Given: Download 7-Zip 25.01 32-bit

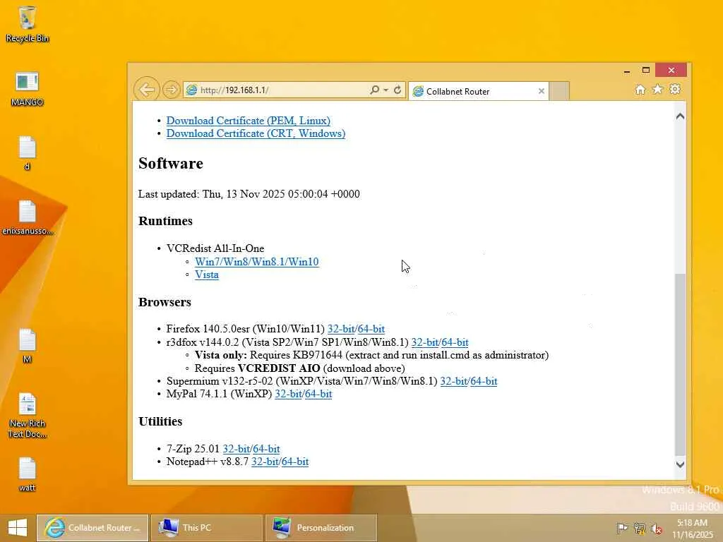Looking at the screenshot, I should pos(236,449).
